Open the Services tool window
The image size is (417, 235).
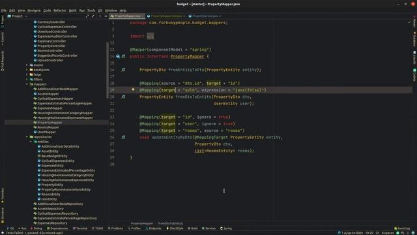(208, 228)
